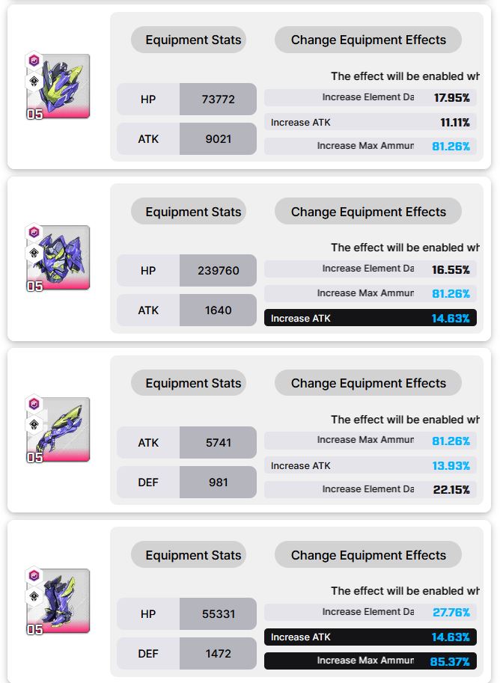Select the highlighted 85.37% Max Ammunition effect
The height and width of the screenshot is (683, 500).
(370, 661)
